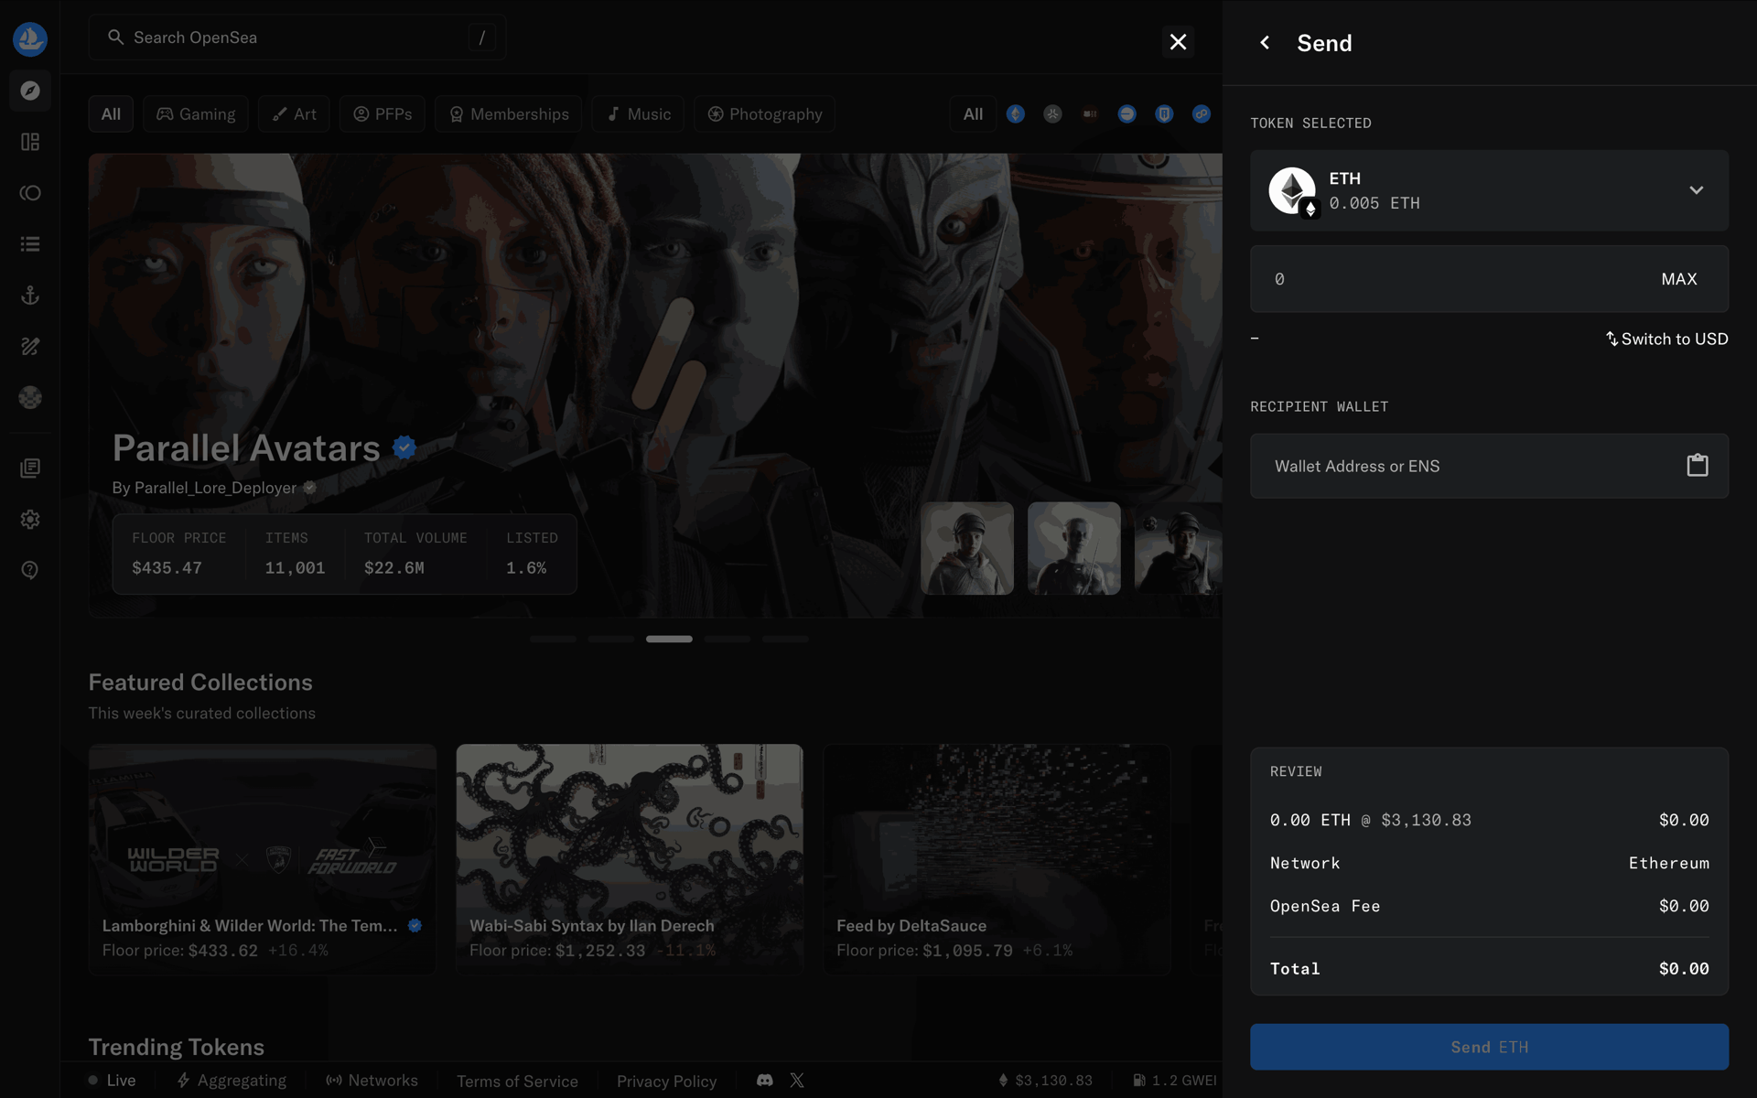Viewport: 1757px width, 1098px height.
Task: Open Terms of Service link
Action: coord(517,1082)
